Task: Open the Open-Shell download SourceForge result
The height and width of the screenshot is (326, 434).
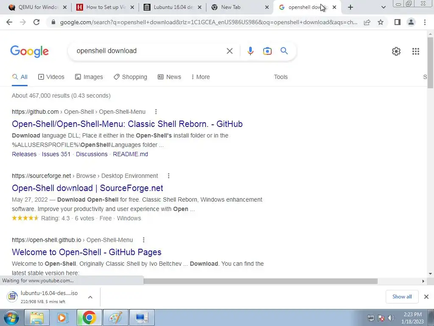Action: 87,188
